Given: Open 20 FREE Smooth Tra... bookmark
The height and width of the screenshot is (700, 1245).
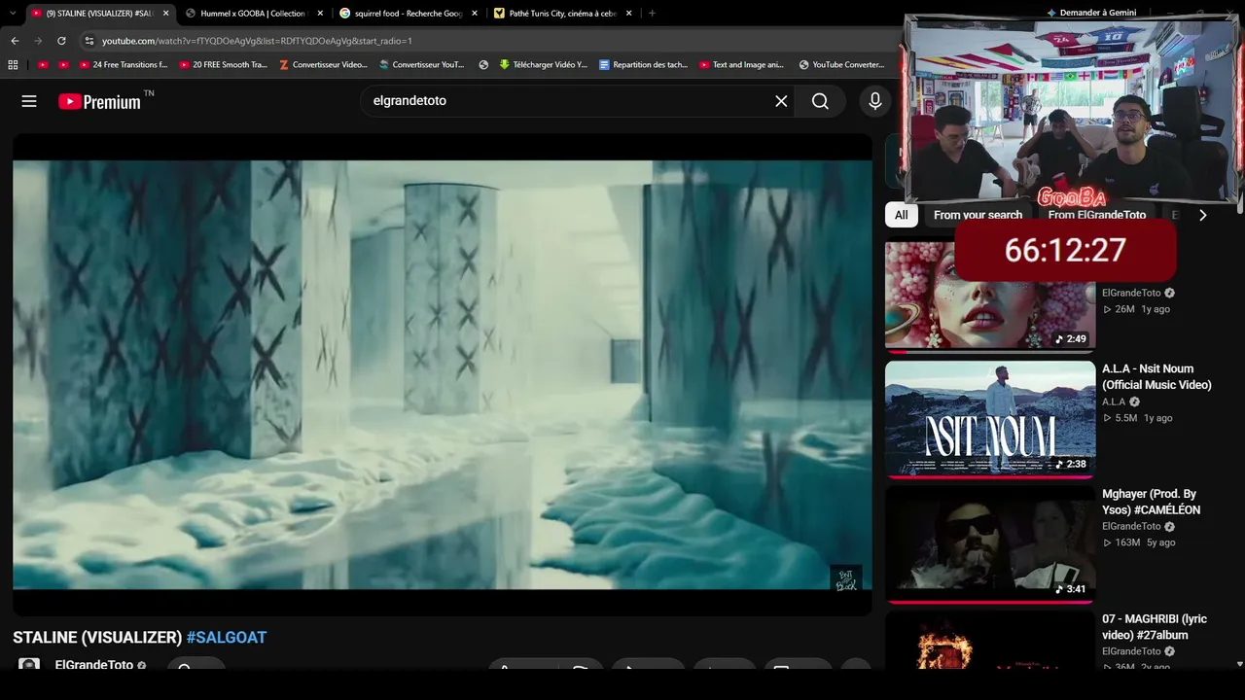Looking at the screenshot, I should coord(223,65).
